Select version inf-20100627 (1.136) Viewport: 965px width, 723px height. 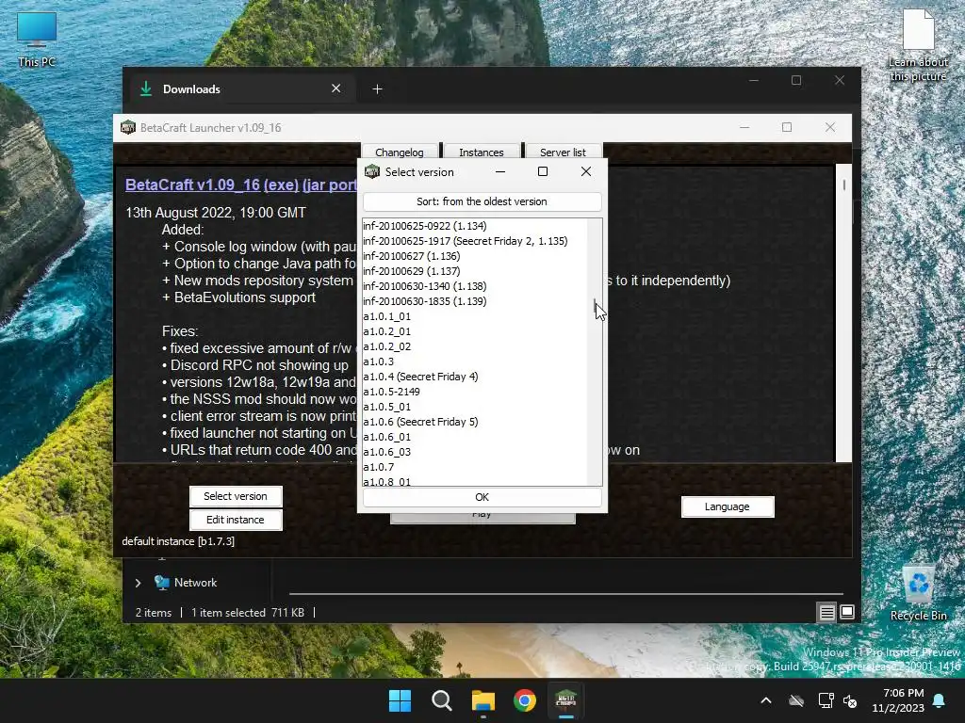475,256
